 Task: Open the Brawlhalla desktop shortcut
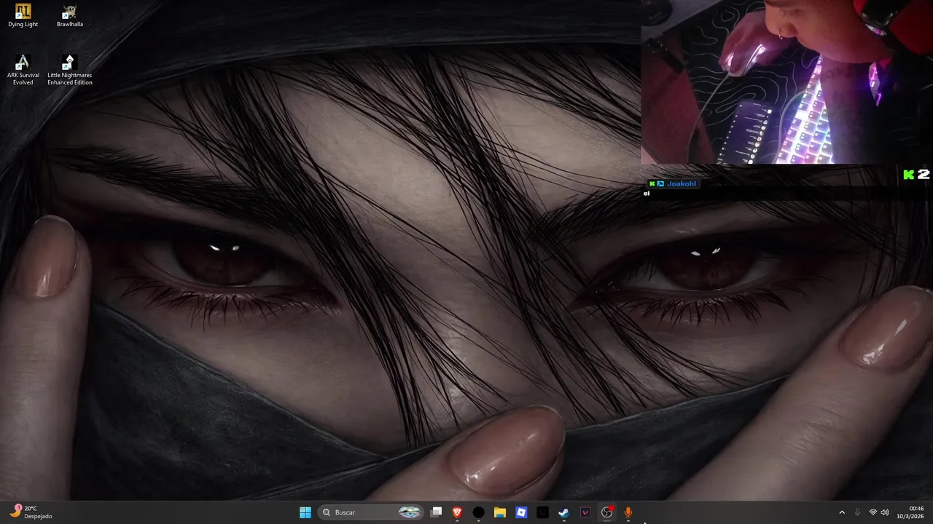coord(69,16)
